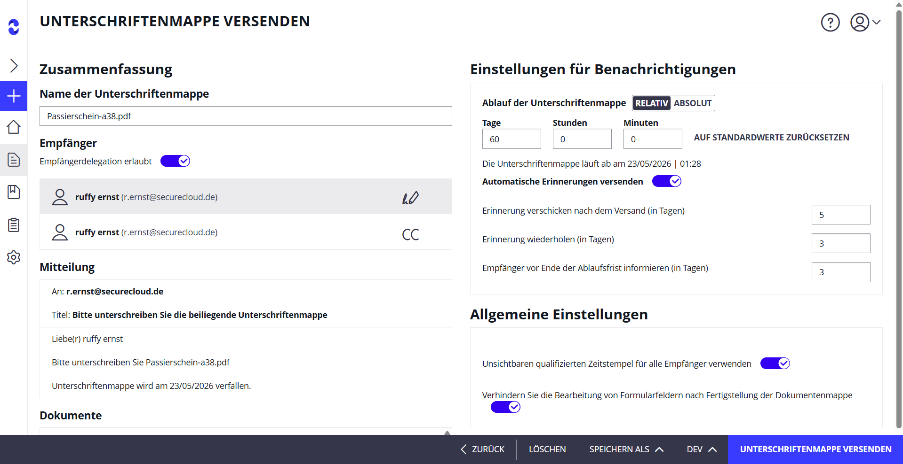Disable Empfängerdelegation erlaubt

(x=175, y=161)
